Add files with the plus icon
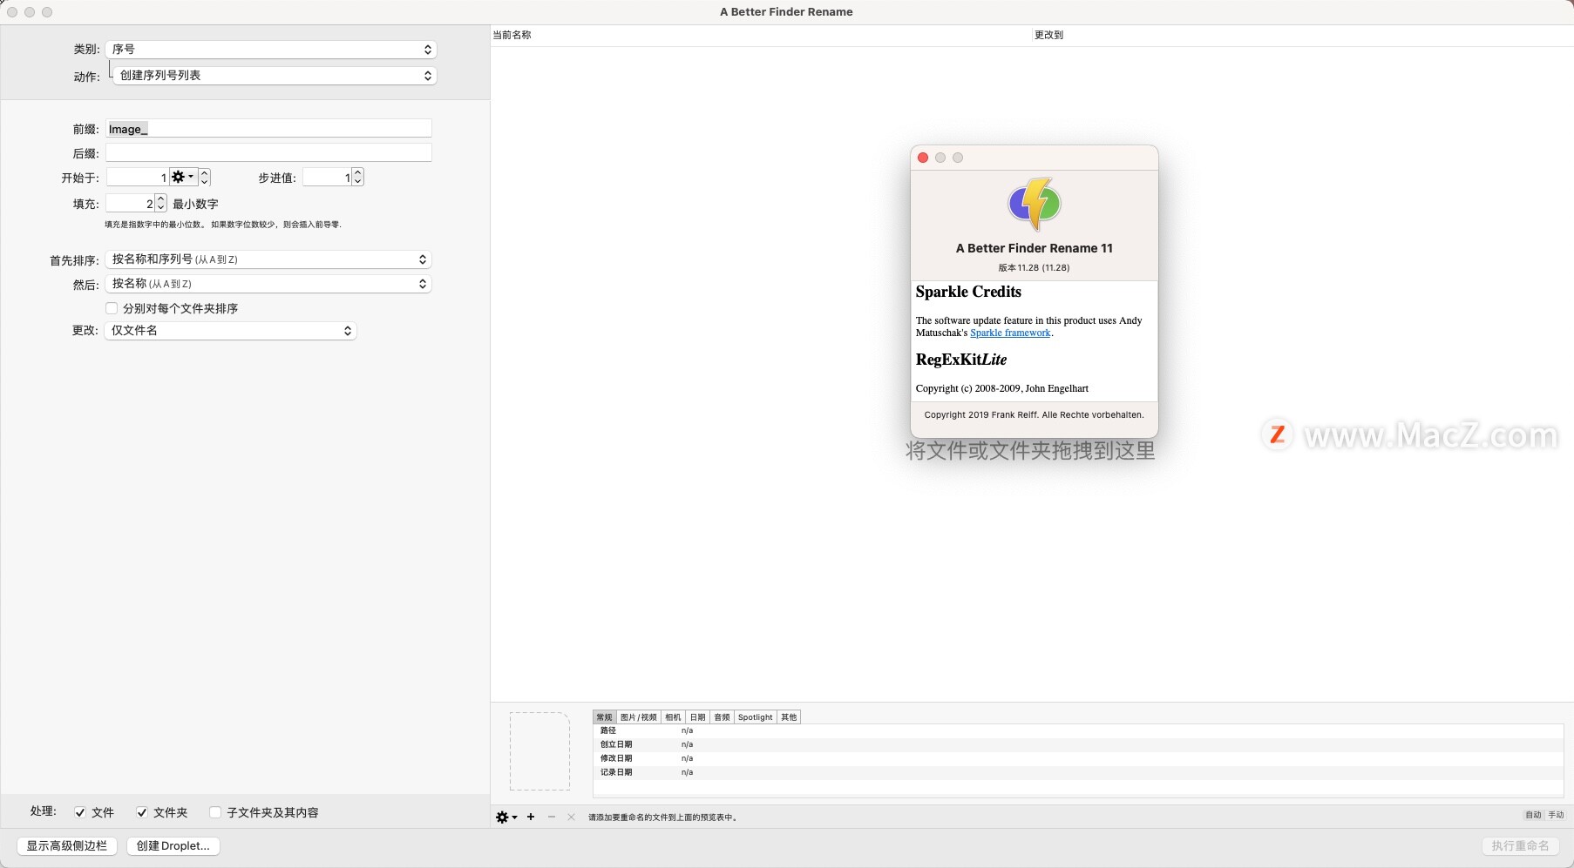This screenshot has height=868, width=1574. 531,817
